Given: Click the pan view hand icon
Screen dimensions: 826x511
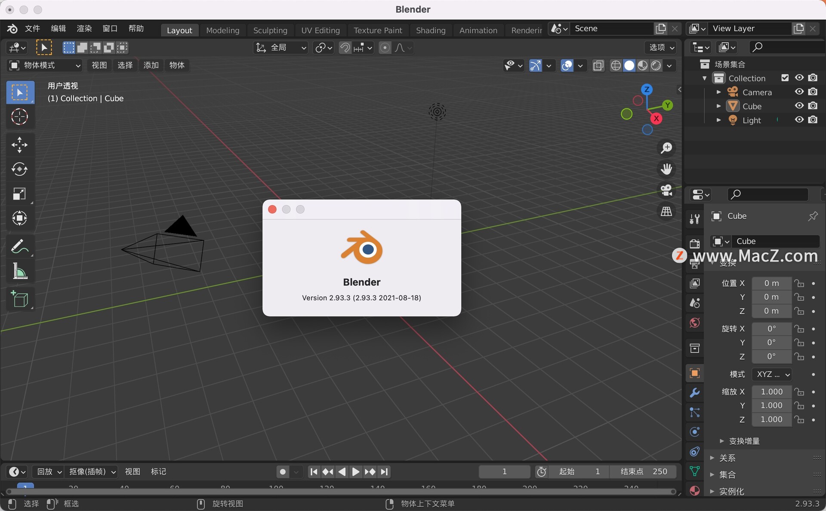Looking at the screenshot, I should point(666,169).
